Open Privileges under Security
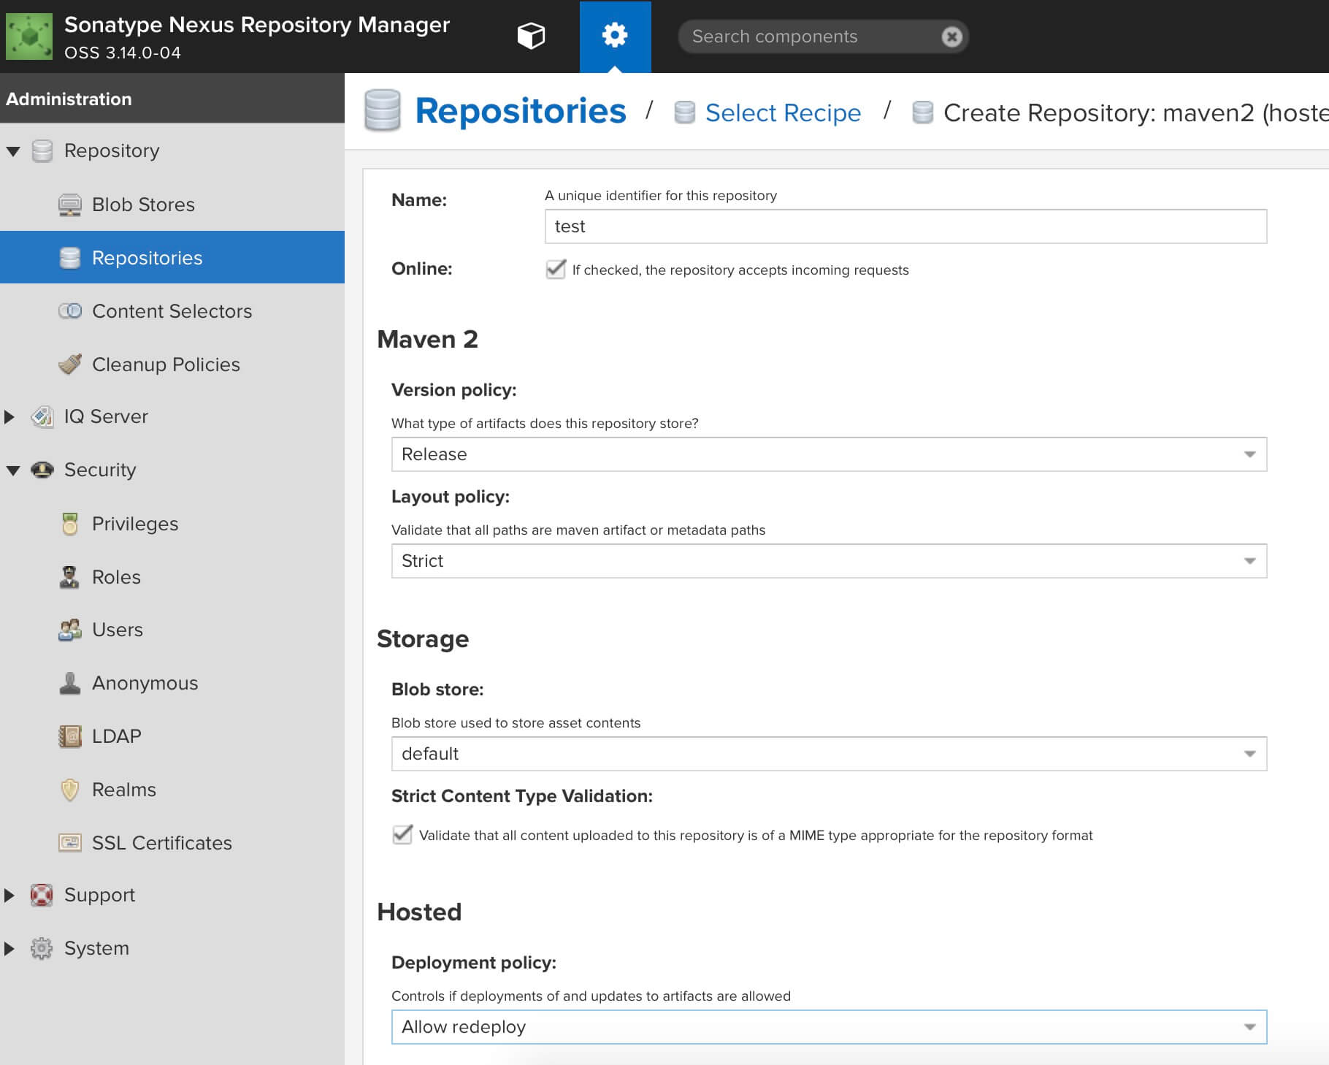Viewport: 1329px width, 1065px height. pyautogui.click(x=172, y=524)
